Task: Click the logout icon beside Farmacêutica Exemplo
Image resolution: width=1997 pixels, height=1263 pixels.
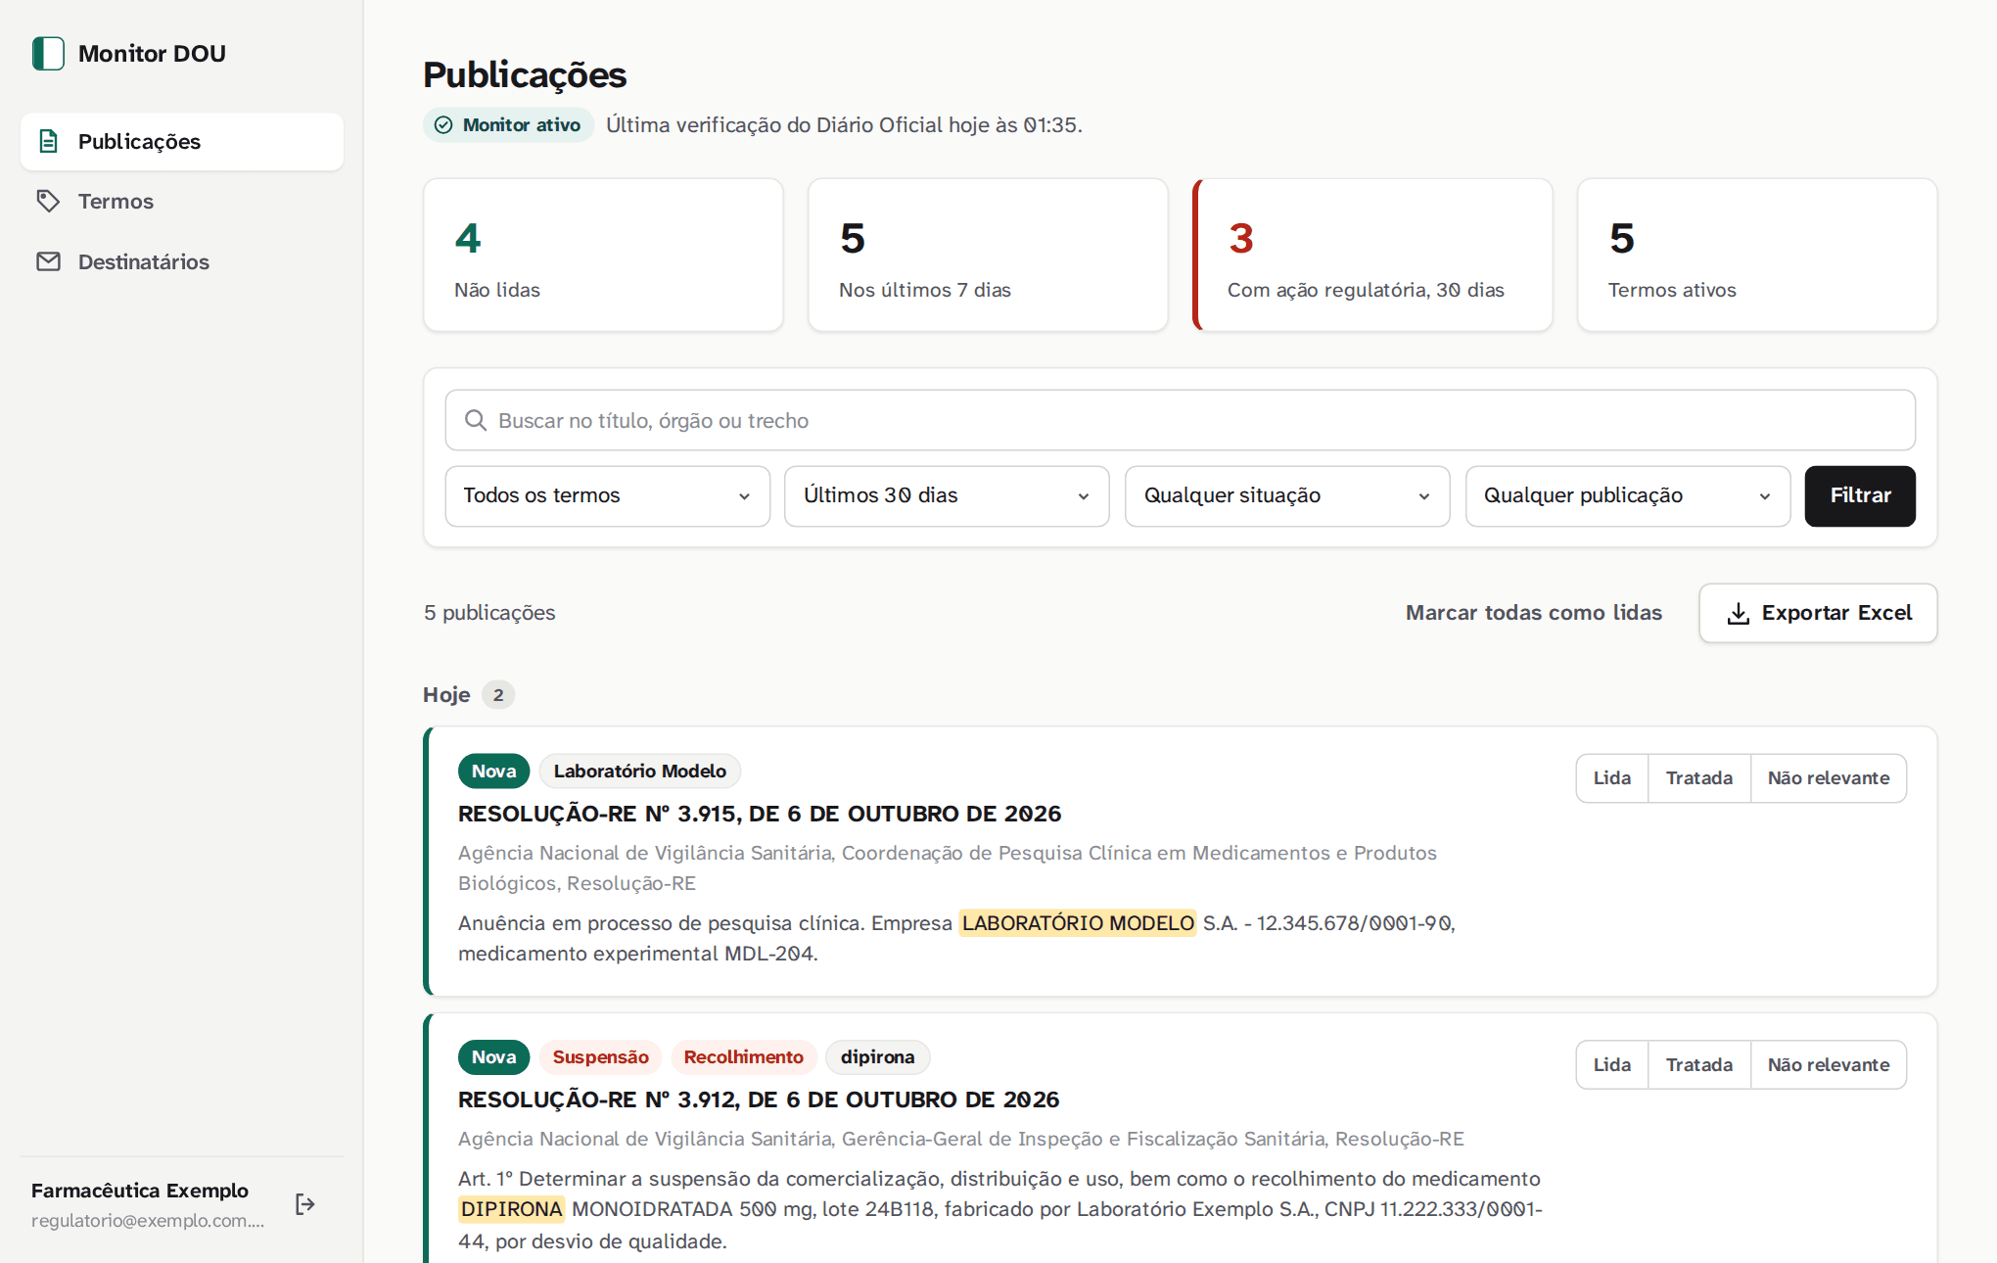Action: tap(305, 1204)
